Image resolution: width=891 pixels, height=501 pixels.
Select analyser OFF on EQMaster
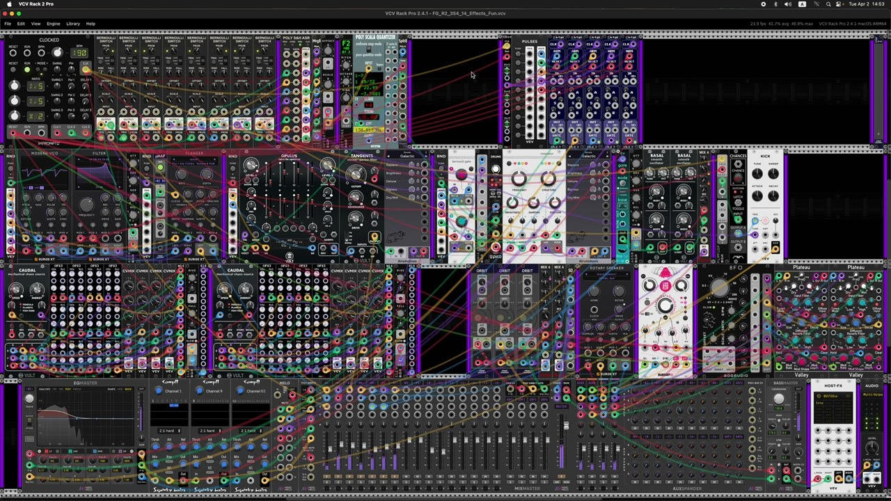pyautogui.click(x=54, y=389)
